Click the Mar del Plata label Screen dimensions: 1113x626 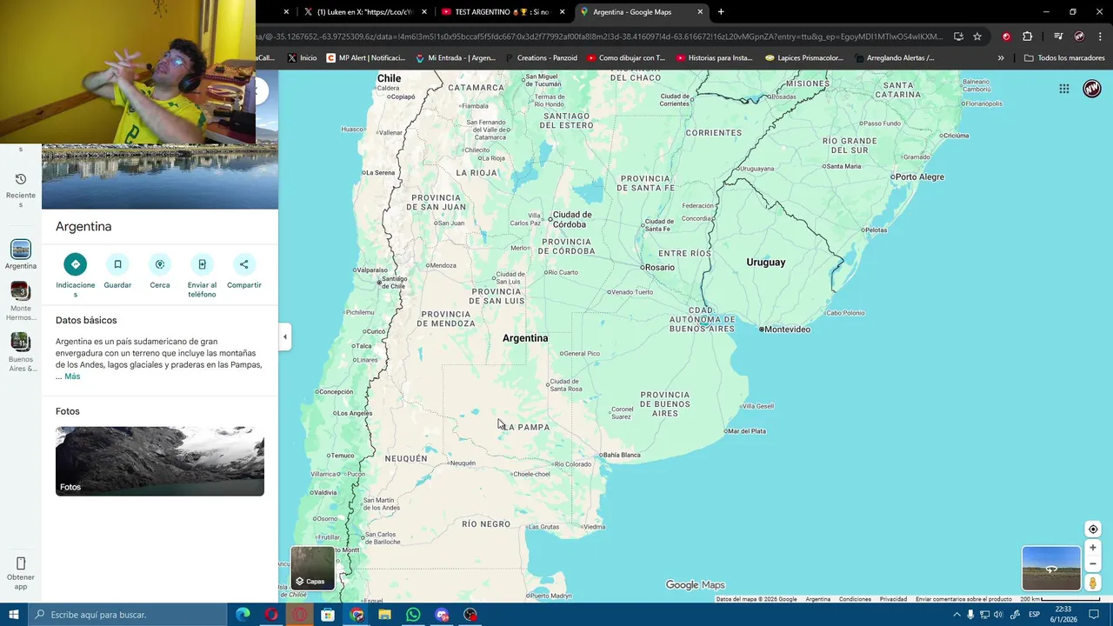click(x=745, y=431)
